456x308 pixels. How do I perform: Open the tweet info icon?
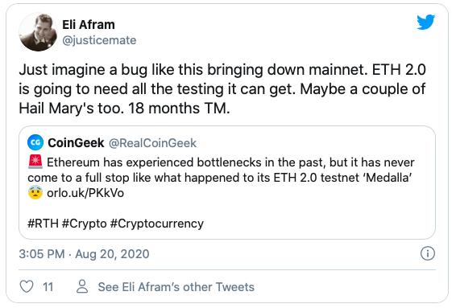click(x=428, y=253)
